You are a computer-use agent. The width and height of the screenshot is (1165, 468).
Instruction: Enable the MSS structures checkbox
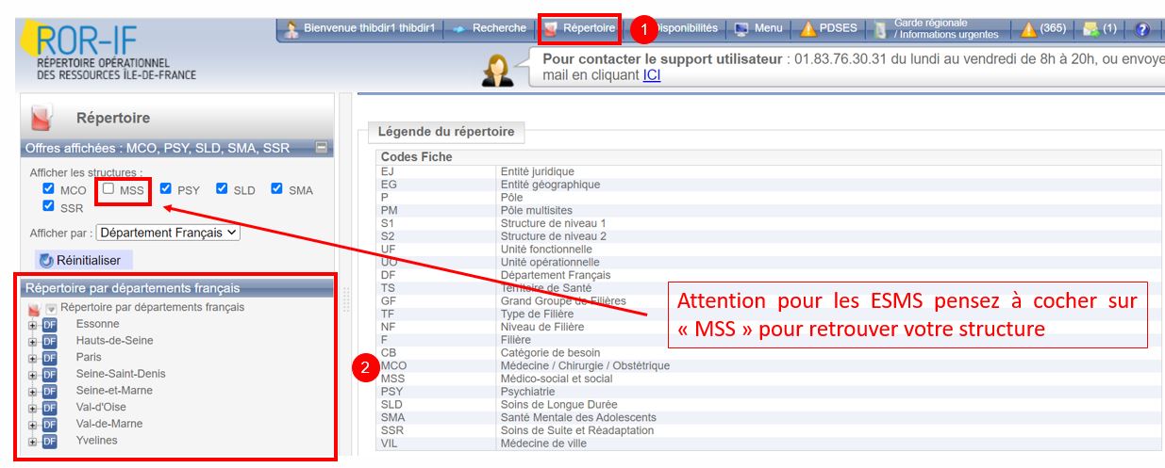point(108,188)
